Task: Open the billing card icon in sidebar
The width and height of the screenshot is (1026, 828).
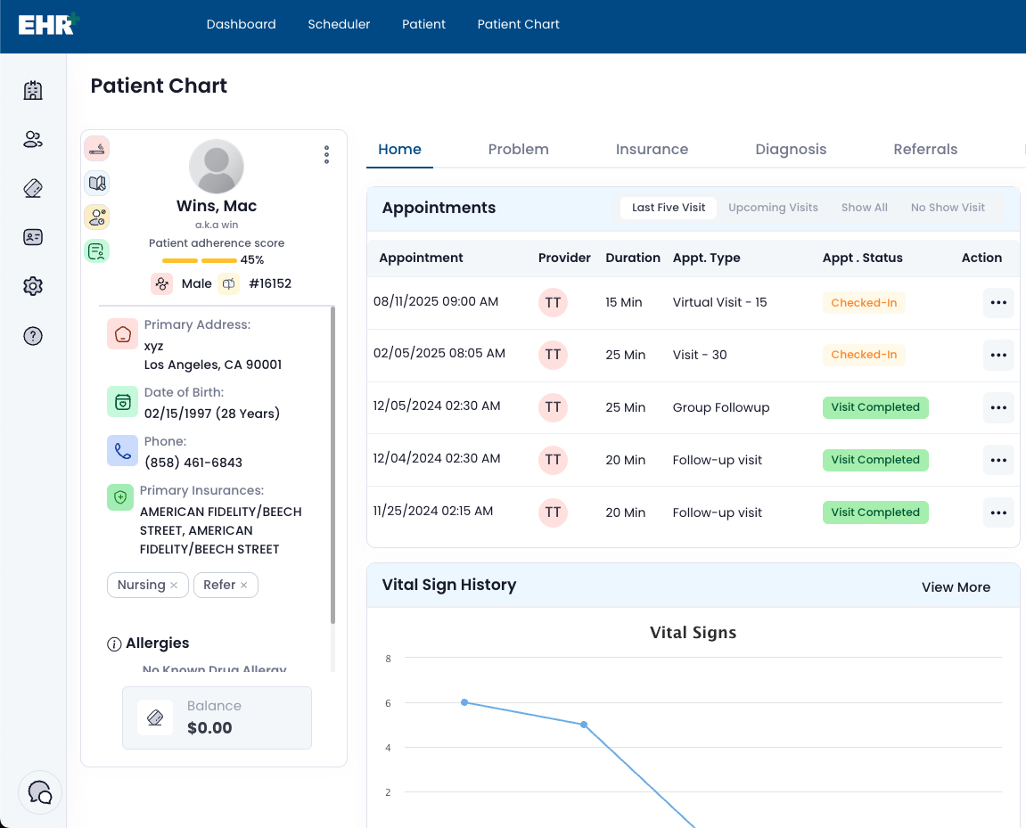Action: pyautogui.click(x=33, y=188)
